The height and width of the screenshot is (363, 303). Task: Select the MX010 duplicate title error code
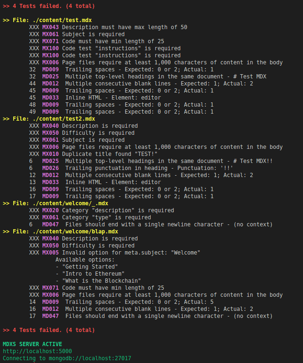pyautogui.click(x=50, y=154)
